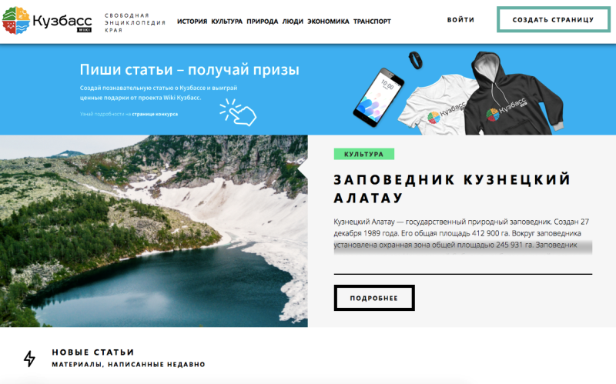This screenshot has height=384, width=616.
Task: Open the Транспорт section
Action: coord(372,22)
